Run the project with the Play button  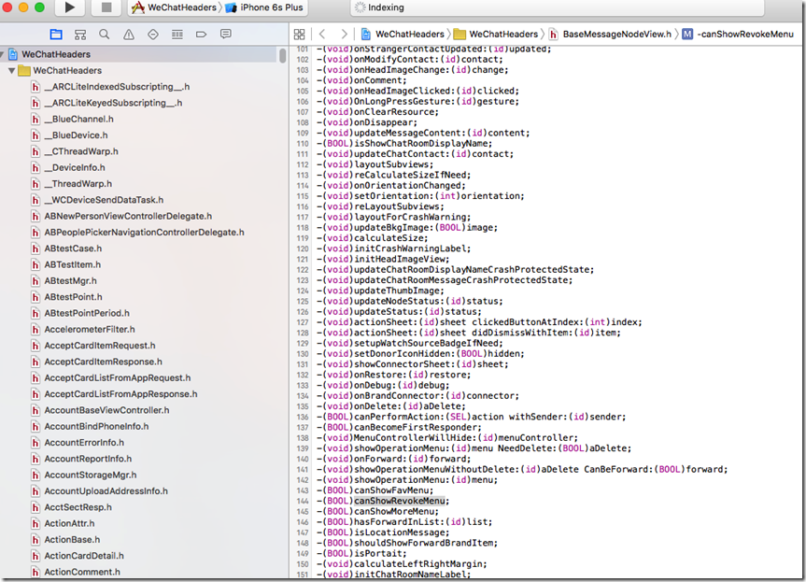click(x=70, y=7)
